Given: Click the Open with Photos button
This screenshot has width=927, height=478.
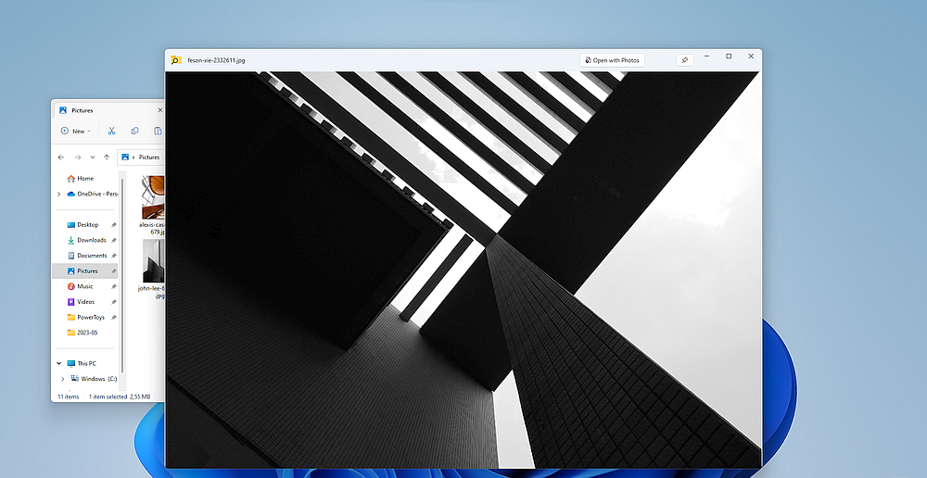Looking at the screenshot, I should 613,60.
